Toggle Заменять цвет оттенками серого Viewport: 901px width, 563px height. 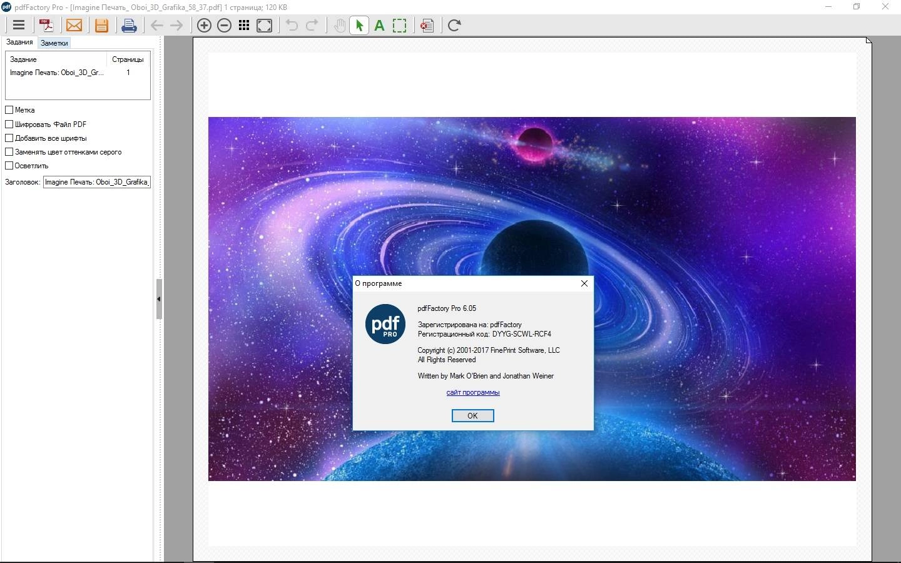click(9, 151)
